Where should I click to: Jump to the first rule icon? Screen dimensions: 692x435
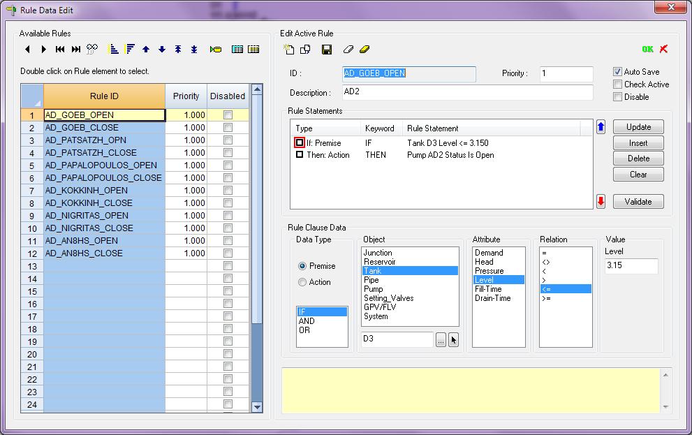click(x=59, y=50)
